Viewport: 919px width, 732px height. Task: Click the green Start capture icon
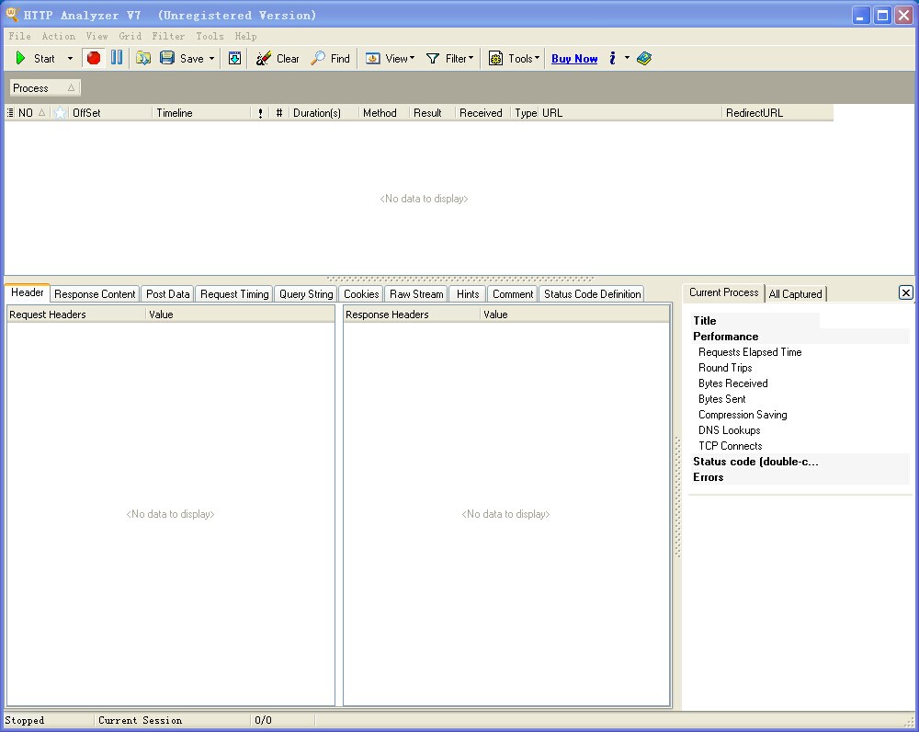[x=21, y=58]
